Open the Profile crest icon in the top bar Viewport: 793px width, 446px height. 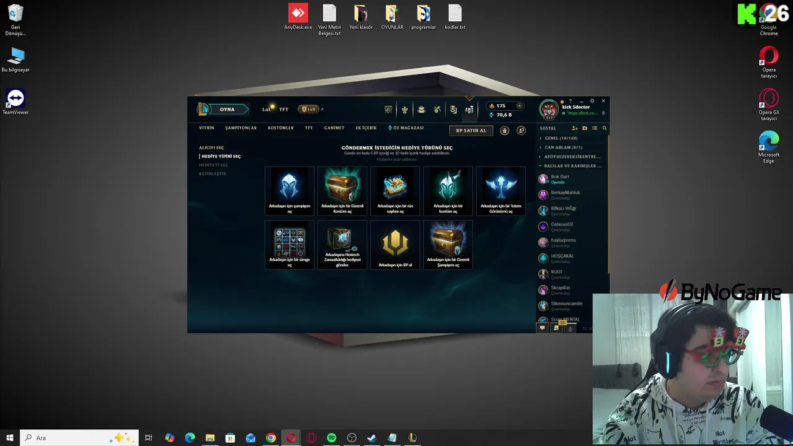pos(405,110)
